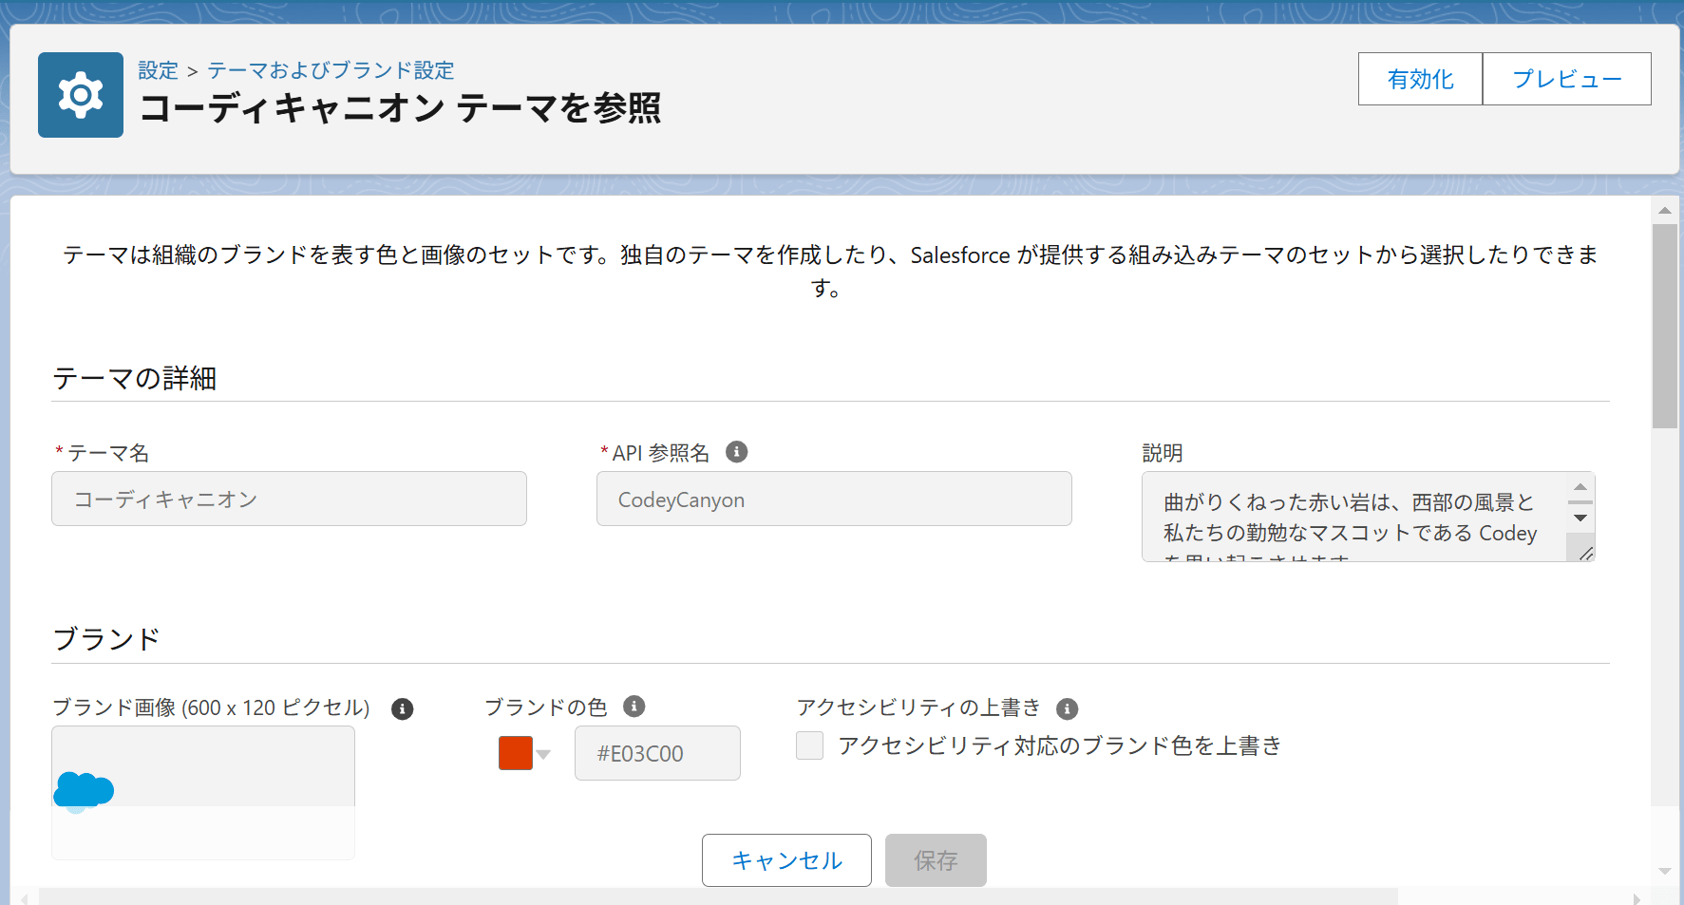Show info tooltip for API 参照名
The image size is (1684, 905).
point(736,452)
